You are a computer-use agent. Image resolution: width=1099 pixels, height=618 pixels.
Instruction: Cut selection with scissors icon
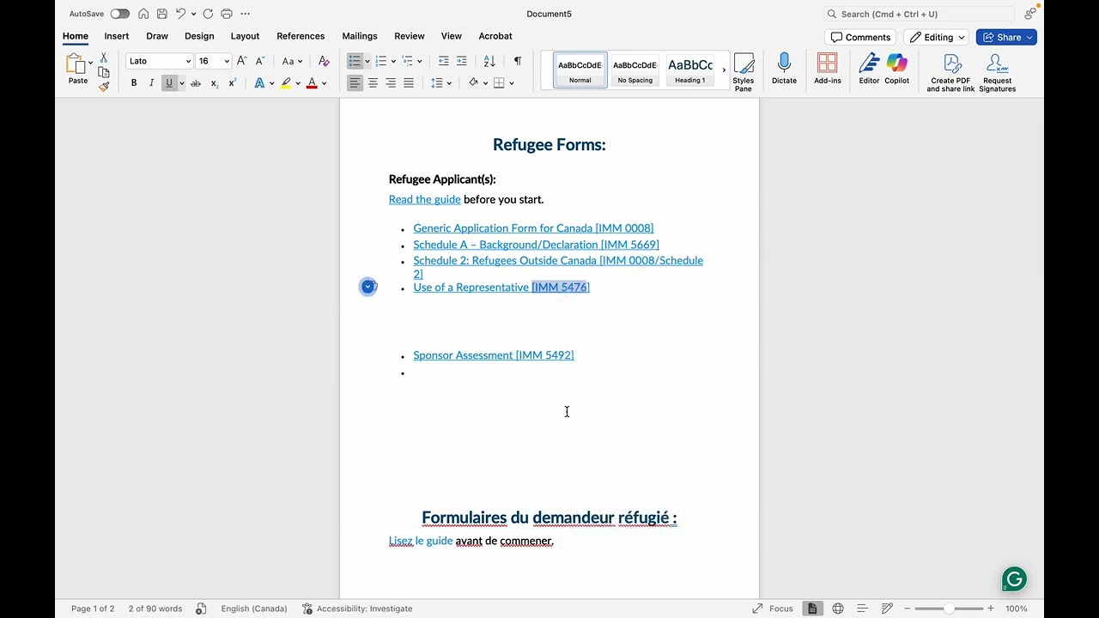coord(104,58)
